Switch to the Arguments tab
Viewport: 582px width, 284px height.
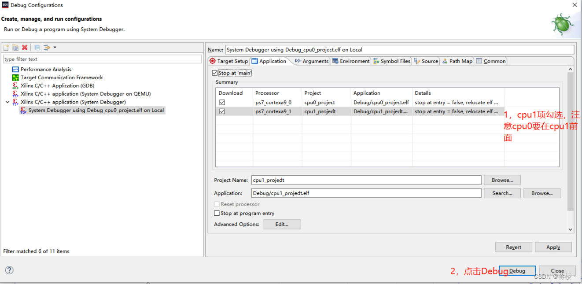pos(312,61)
